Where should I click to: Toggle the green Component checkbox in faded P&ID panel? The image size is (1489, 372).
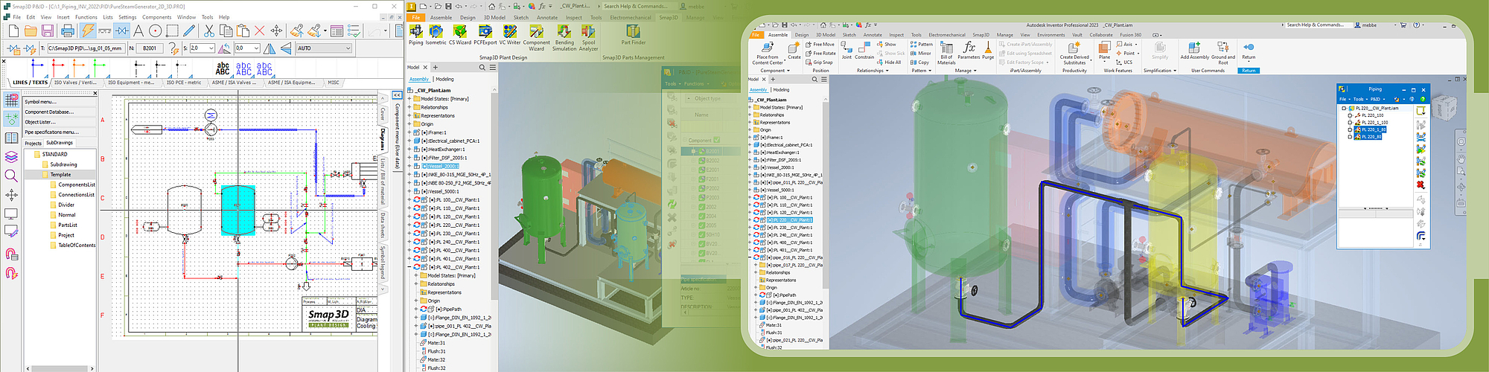pos(716,140)
